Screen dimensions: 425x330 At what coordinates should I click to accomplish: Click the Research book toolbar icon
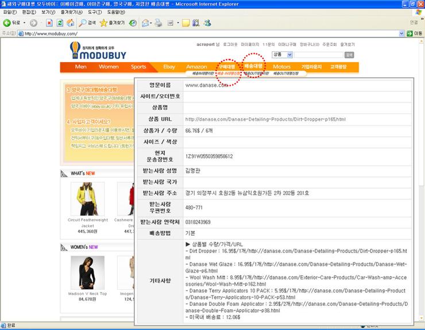(196, 23)
